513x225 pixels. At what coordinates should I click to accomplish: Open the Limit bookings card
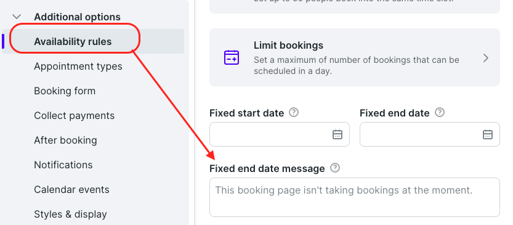point(355,57)
